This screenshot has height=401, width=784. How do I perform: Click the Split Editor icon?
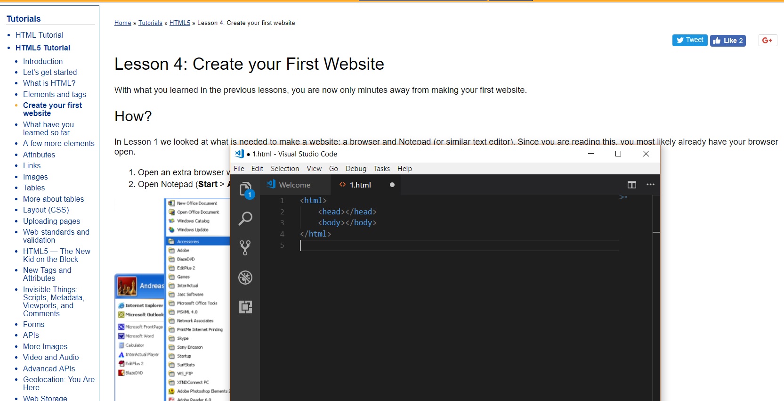coord(632,185)
